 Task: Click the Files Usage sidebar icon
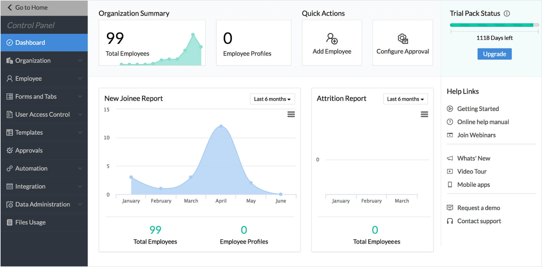10,222
